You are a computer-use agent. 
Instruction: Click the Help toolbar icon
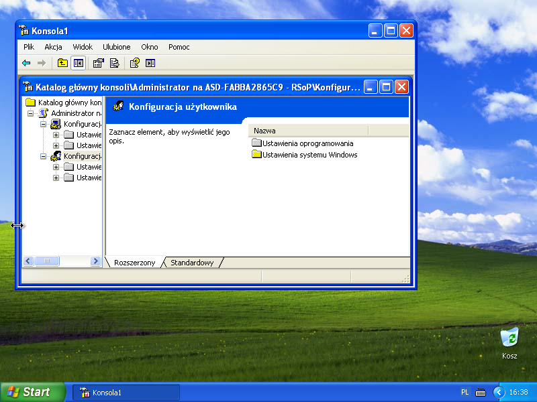click(x=134, y=63)
